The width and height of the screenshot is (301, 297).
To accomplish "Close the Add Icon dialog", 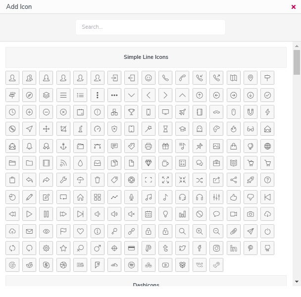I will (x=293, y=7).
